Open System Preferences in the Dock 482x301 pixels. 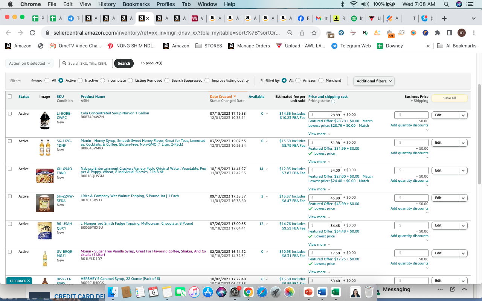[x=235, y=292]
